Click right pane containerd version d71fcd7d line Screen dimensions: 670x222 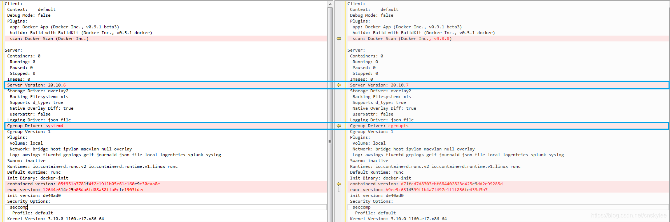[x=426, y=184]
